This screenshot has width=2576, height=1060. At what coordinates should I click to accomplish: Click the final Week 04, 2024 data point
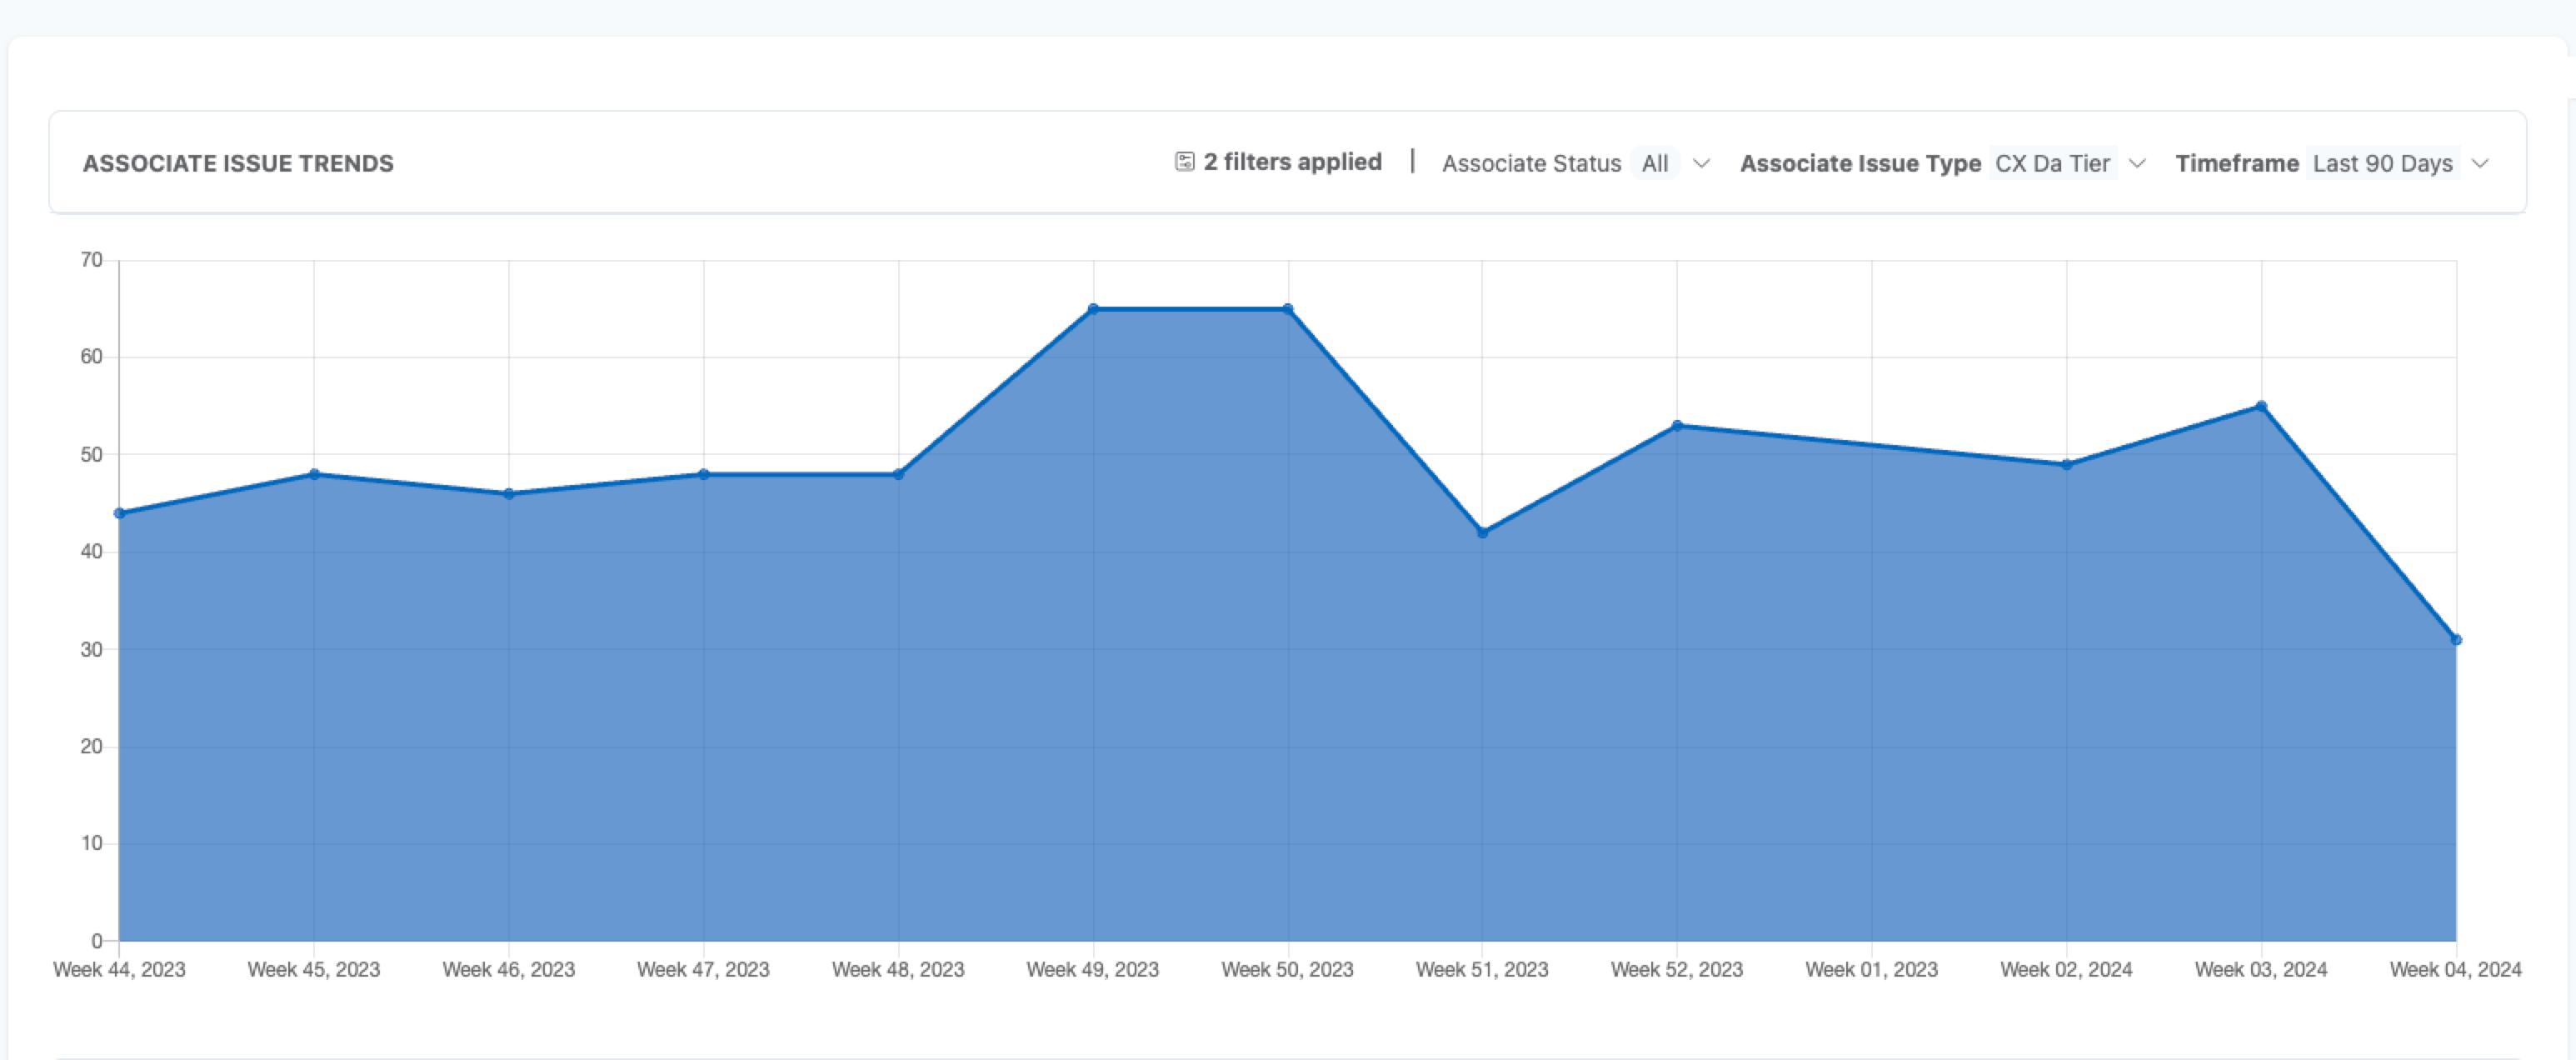[x=2456, y=640]
